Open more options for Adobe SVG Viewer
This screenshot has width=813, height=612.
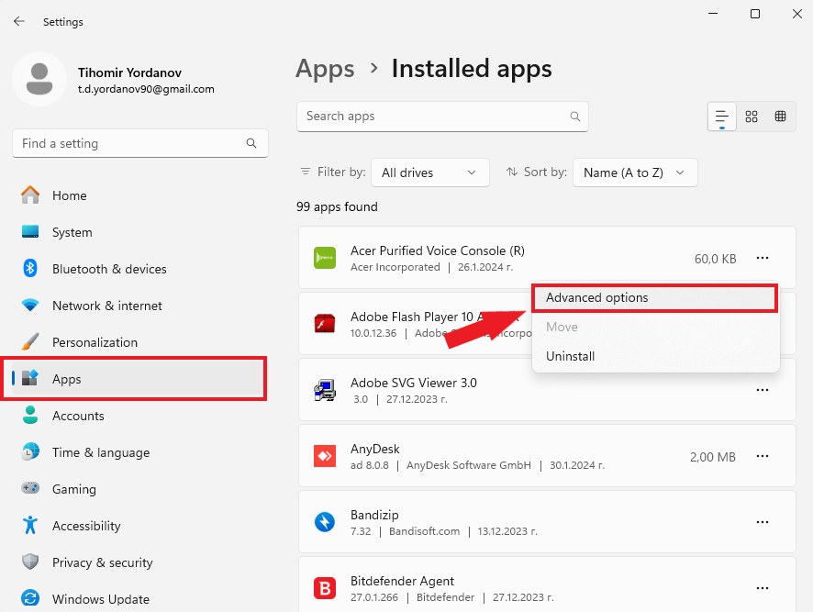[x=763, y=390]
